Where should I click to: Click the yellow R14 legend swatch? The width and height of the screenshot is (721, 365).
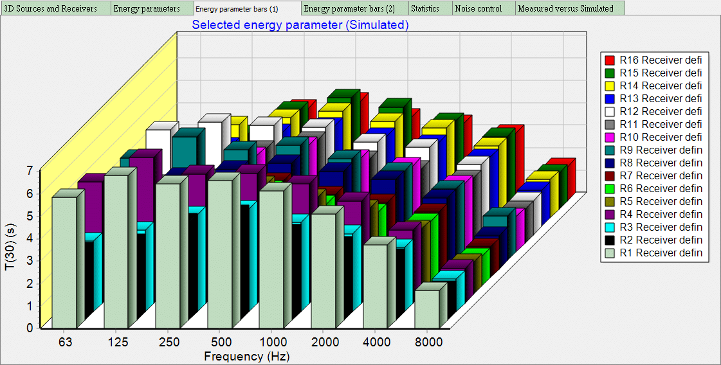tap(610, 85)
